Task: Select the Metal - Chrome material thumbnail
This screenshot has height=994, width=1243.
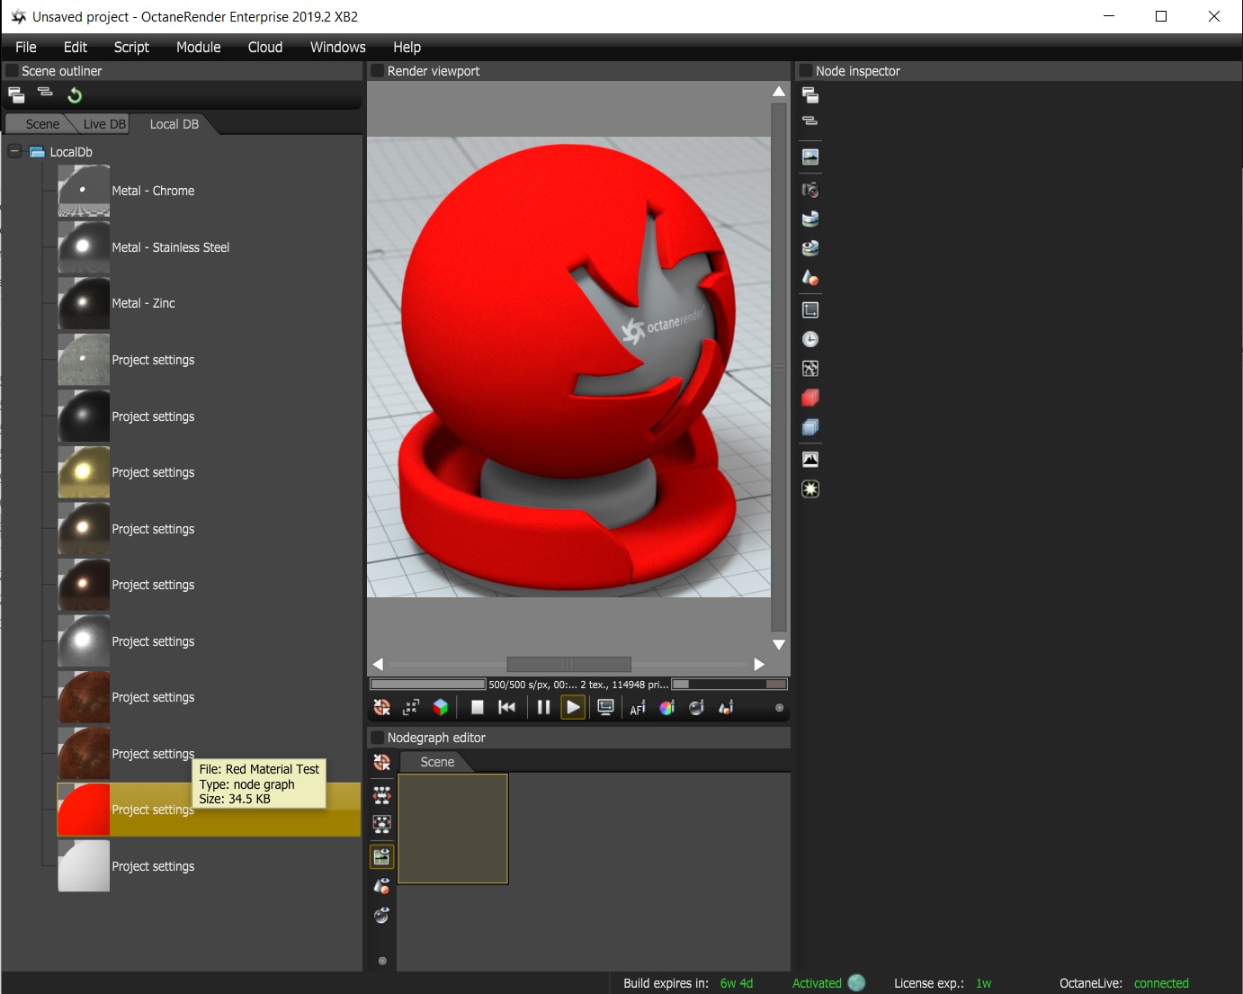Action: pos(84,191)
